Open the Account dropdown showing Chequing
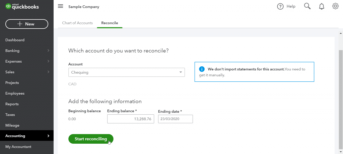 pyautogui.click(x=127, y=72)
